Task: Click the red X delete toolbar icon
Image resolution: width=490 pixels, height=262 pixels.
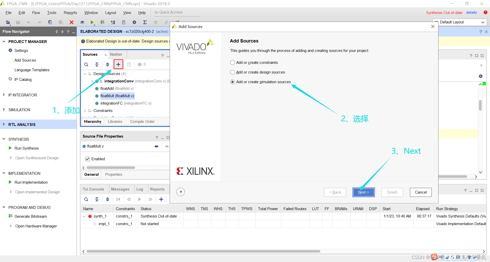Action: coord(71,22)
